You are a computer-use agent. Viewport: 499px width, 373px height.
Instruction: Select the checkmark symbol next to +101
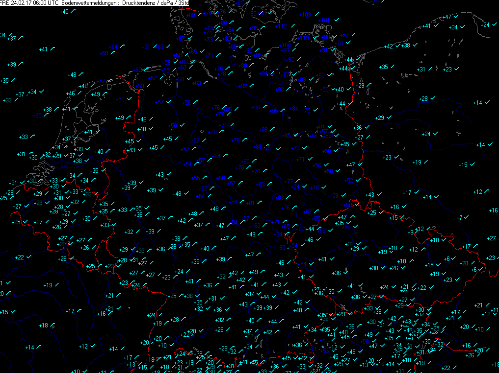pyautogui.click(x=336, y=20)
